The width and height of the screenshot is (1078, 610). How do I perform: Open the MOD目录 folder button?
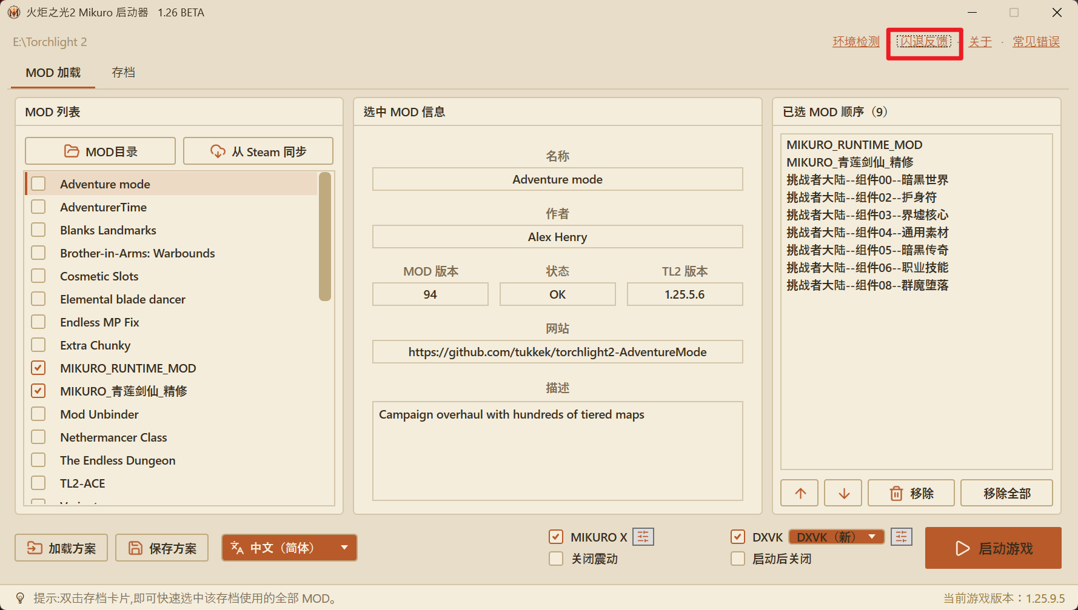click(100, 151)
